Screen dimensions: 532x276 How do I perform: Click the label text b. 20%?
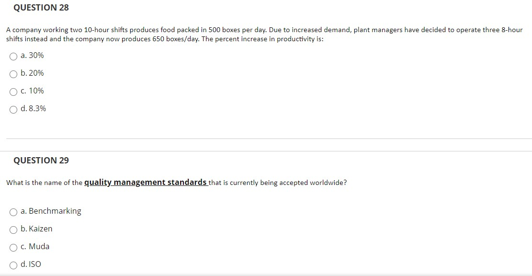[x=32, y=73]
